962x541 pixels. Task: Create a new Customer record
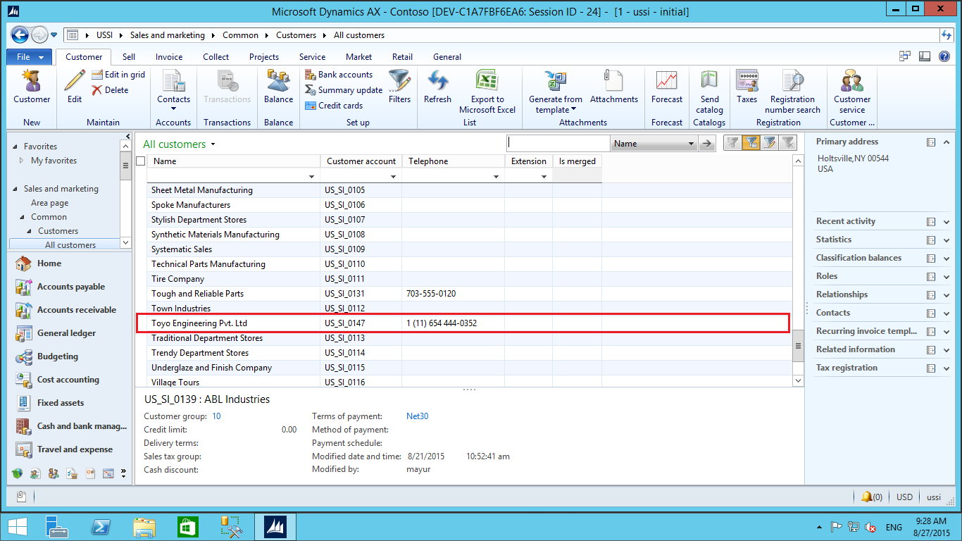[x=32, y=87]
